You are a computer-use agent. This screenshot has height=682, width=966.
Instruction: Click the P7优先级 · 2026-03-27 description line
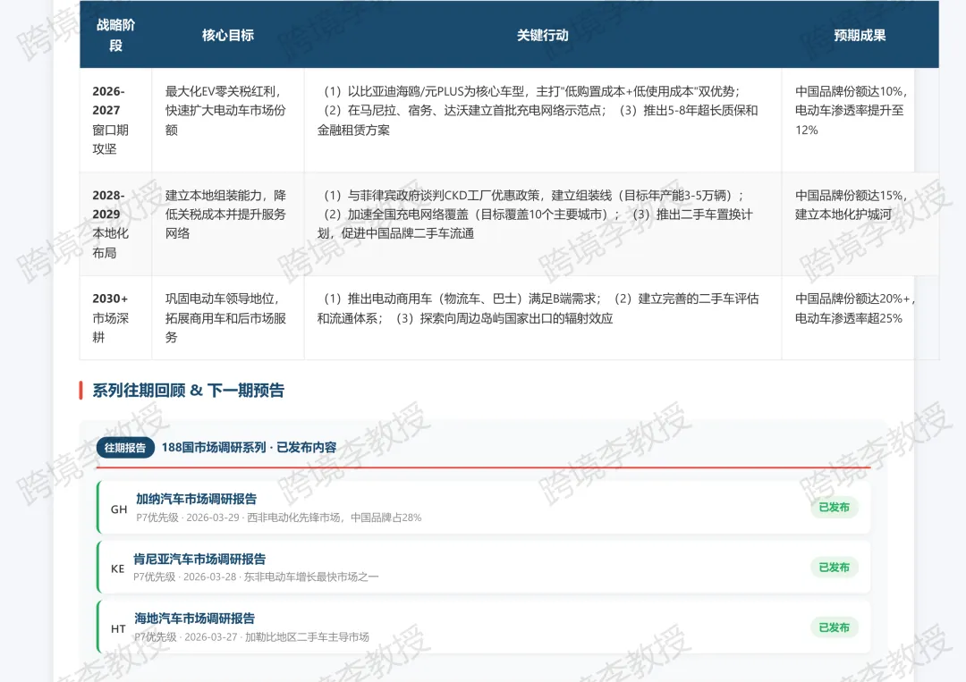coord(251,637)
